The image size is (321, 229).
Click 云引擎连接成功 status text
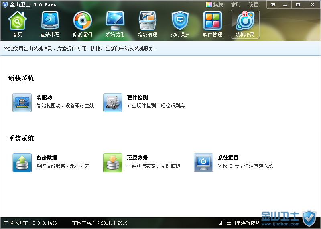click(x=243, y=223)
